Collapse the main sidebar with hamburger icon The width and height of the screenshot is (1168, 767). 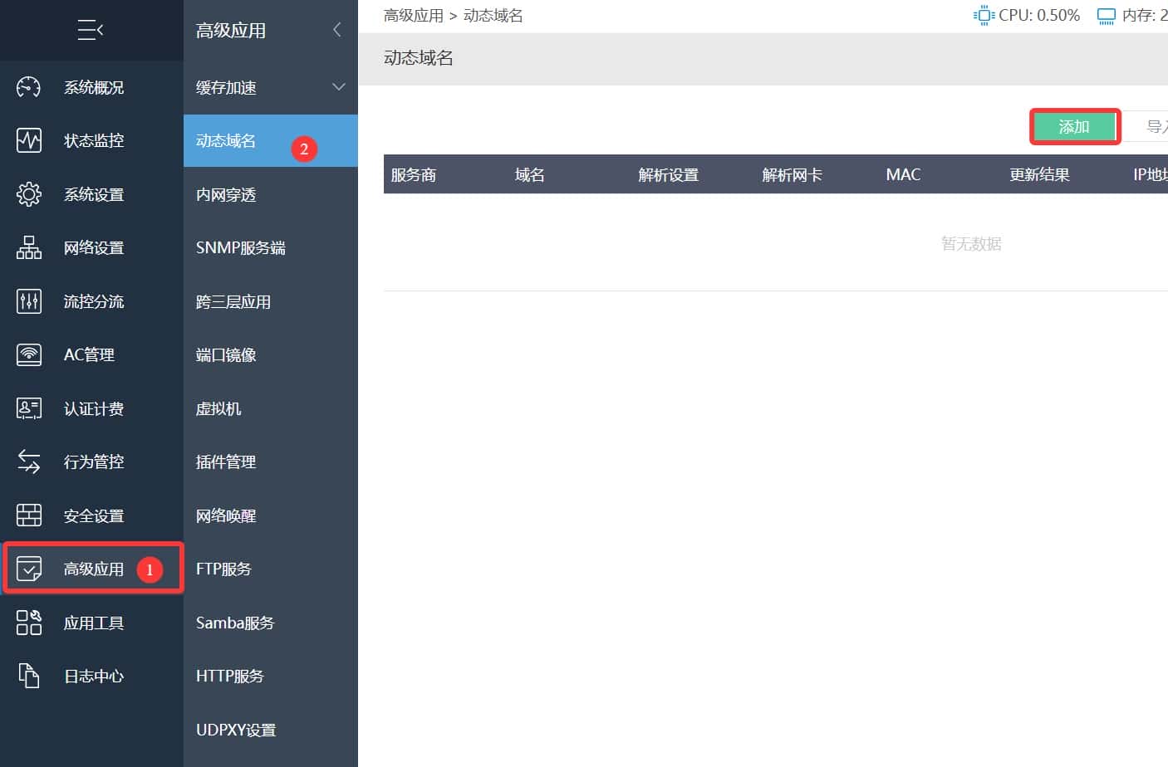point(90,31)
